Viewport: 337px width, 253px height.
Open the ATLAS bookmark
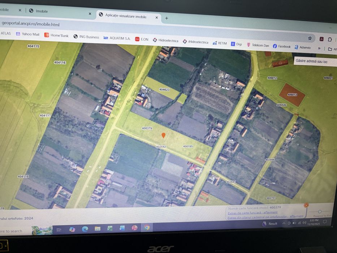5,33
